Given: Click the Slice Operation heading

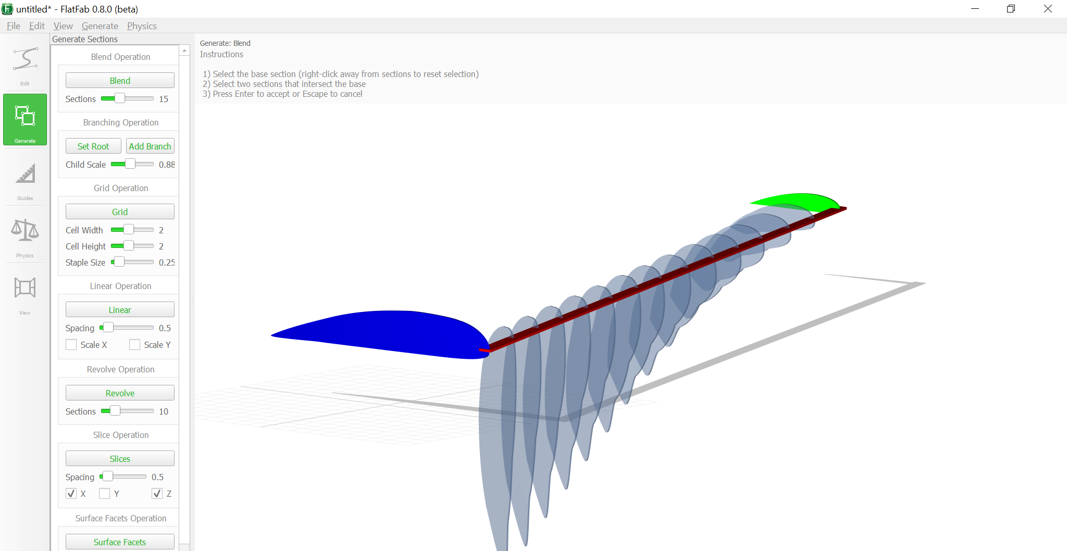Looking at the screenshot, I should [x=121, y=435].
